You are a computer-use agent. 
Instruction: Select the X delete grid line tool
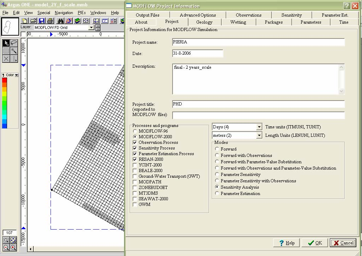6,59
